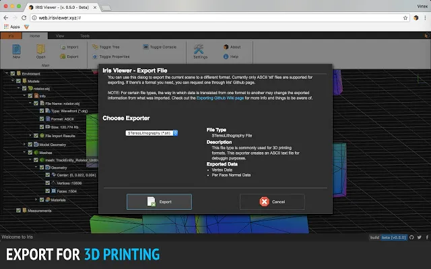The width and height of the screenshot is (431, 269).
Task: Select the Geometry tree row label
Action: point(59,167)
